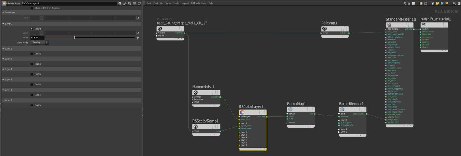Select the RSRamp1 node icon
461x156 pixels.
coord(325,28)
